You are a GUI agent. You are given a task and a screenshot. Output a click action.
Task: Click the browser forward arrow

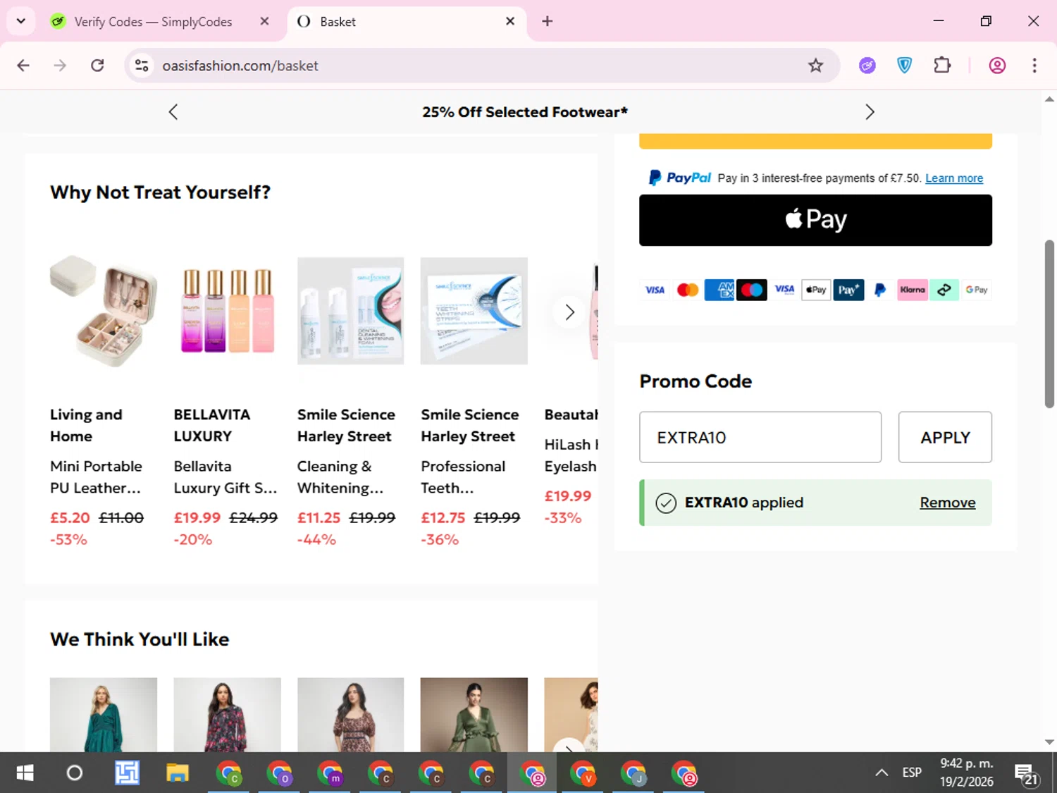click(x=60, y=66)
